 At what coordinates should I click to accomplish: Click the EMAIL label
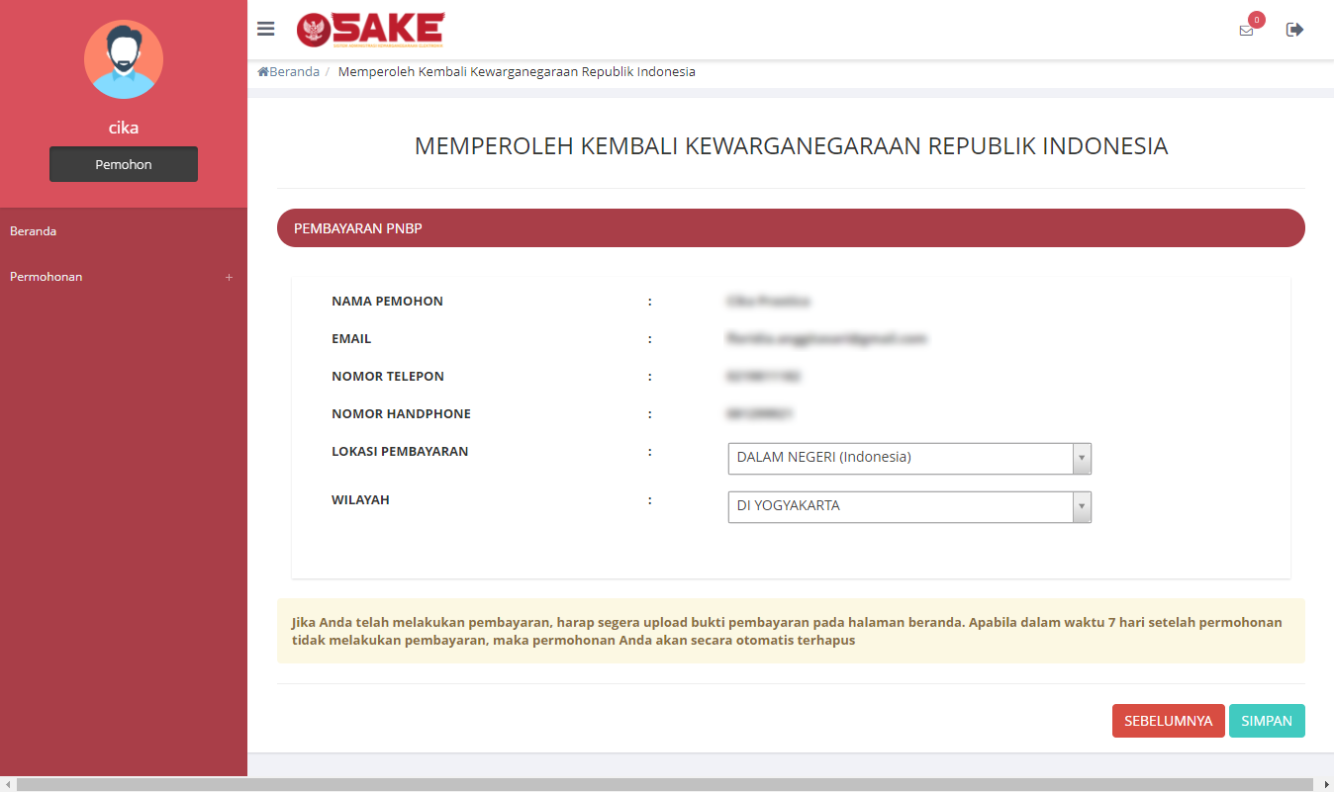coord(351,338)
